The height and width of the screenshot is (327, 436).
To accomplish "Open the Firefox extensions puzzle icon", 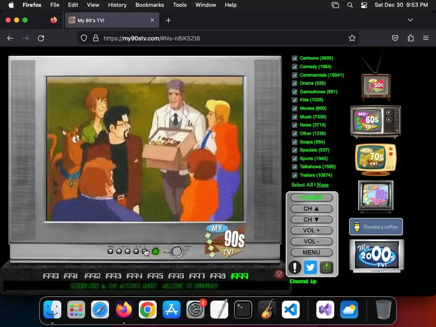I will click(410, 38).
